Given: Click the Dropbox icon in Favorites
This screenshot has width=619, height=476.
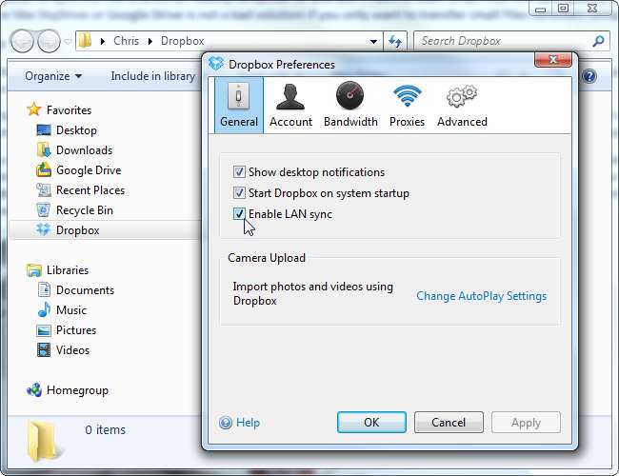Looking at the screenshot, I should click(x=44, y=229).
